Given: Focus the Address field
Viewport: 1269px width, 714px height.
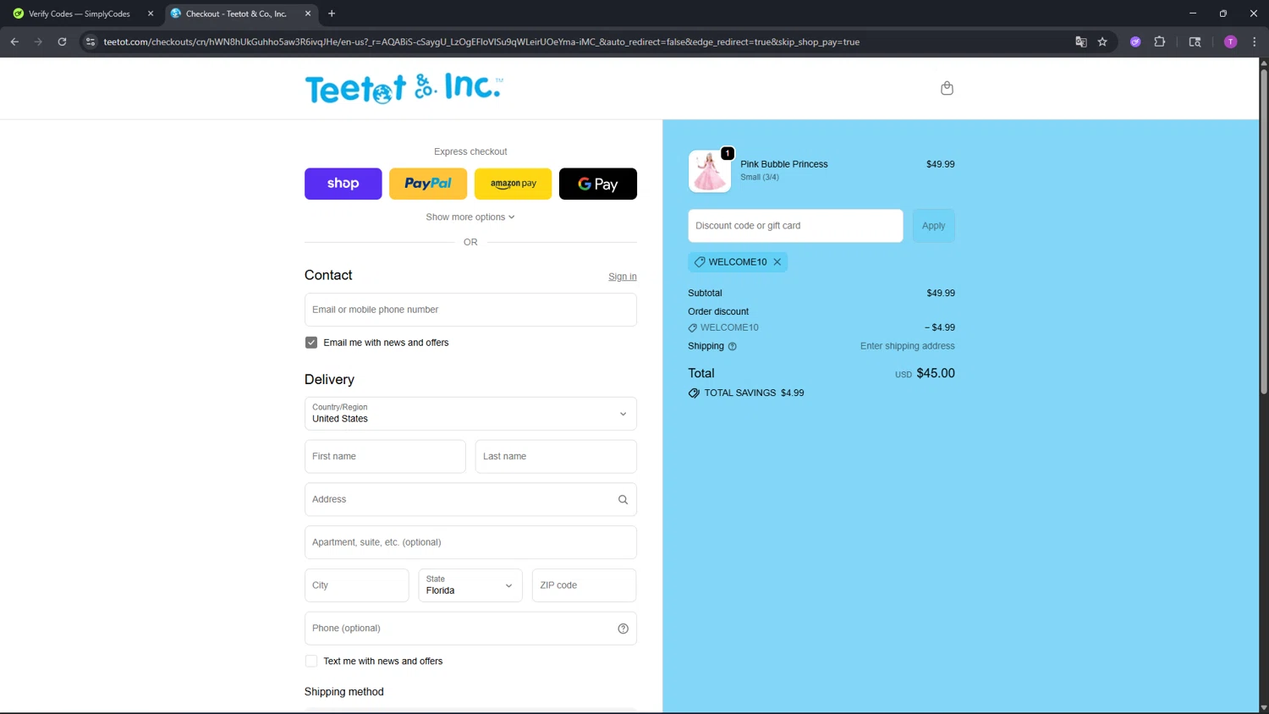Looking at the screenshot, I should pyautogui.click(x=470, y=500).
